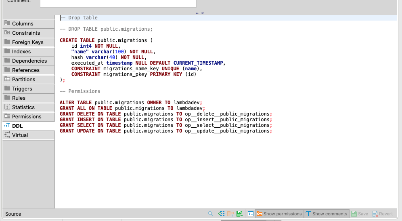The height and width of the screenshot is (221, 402).
Task: Click the ALTER TABLE OWNER TO line
Action: (x=131, y=102)
